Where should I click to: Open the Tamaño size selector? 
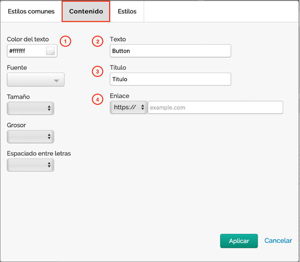[x=30, y=108]
